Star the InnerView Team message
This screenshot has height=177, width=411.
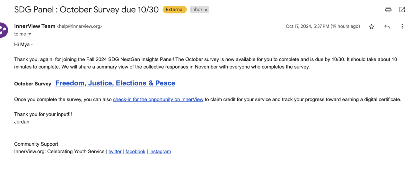pyautogui.click(x=372, y=27)
